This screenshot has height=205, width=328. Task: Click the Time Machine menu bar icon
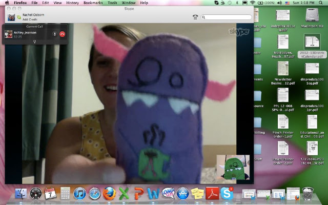tap(230, 3)
